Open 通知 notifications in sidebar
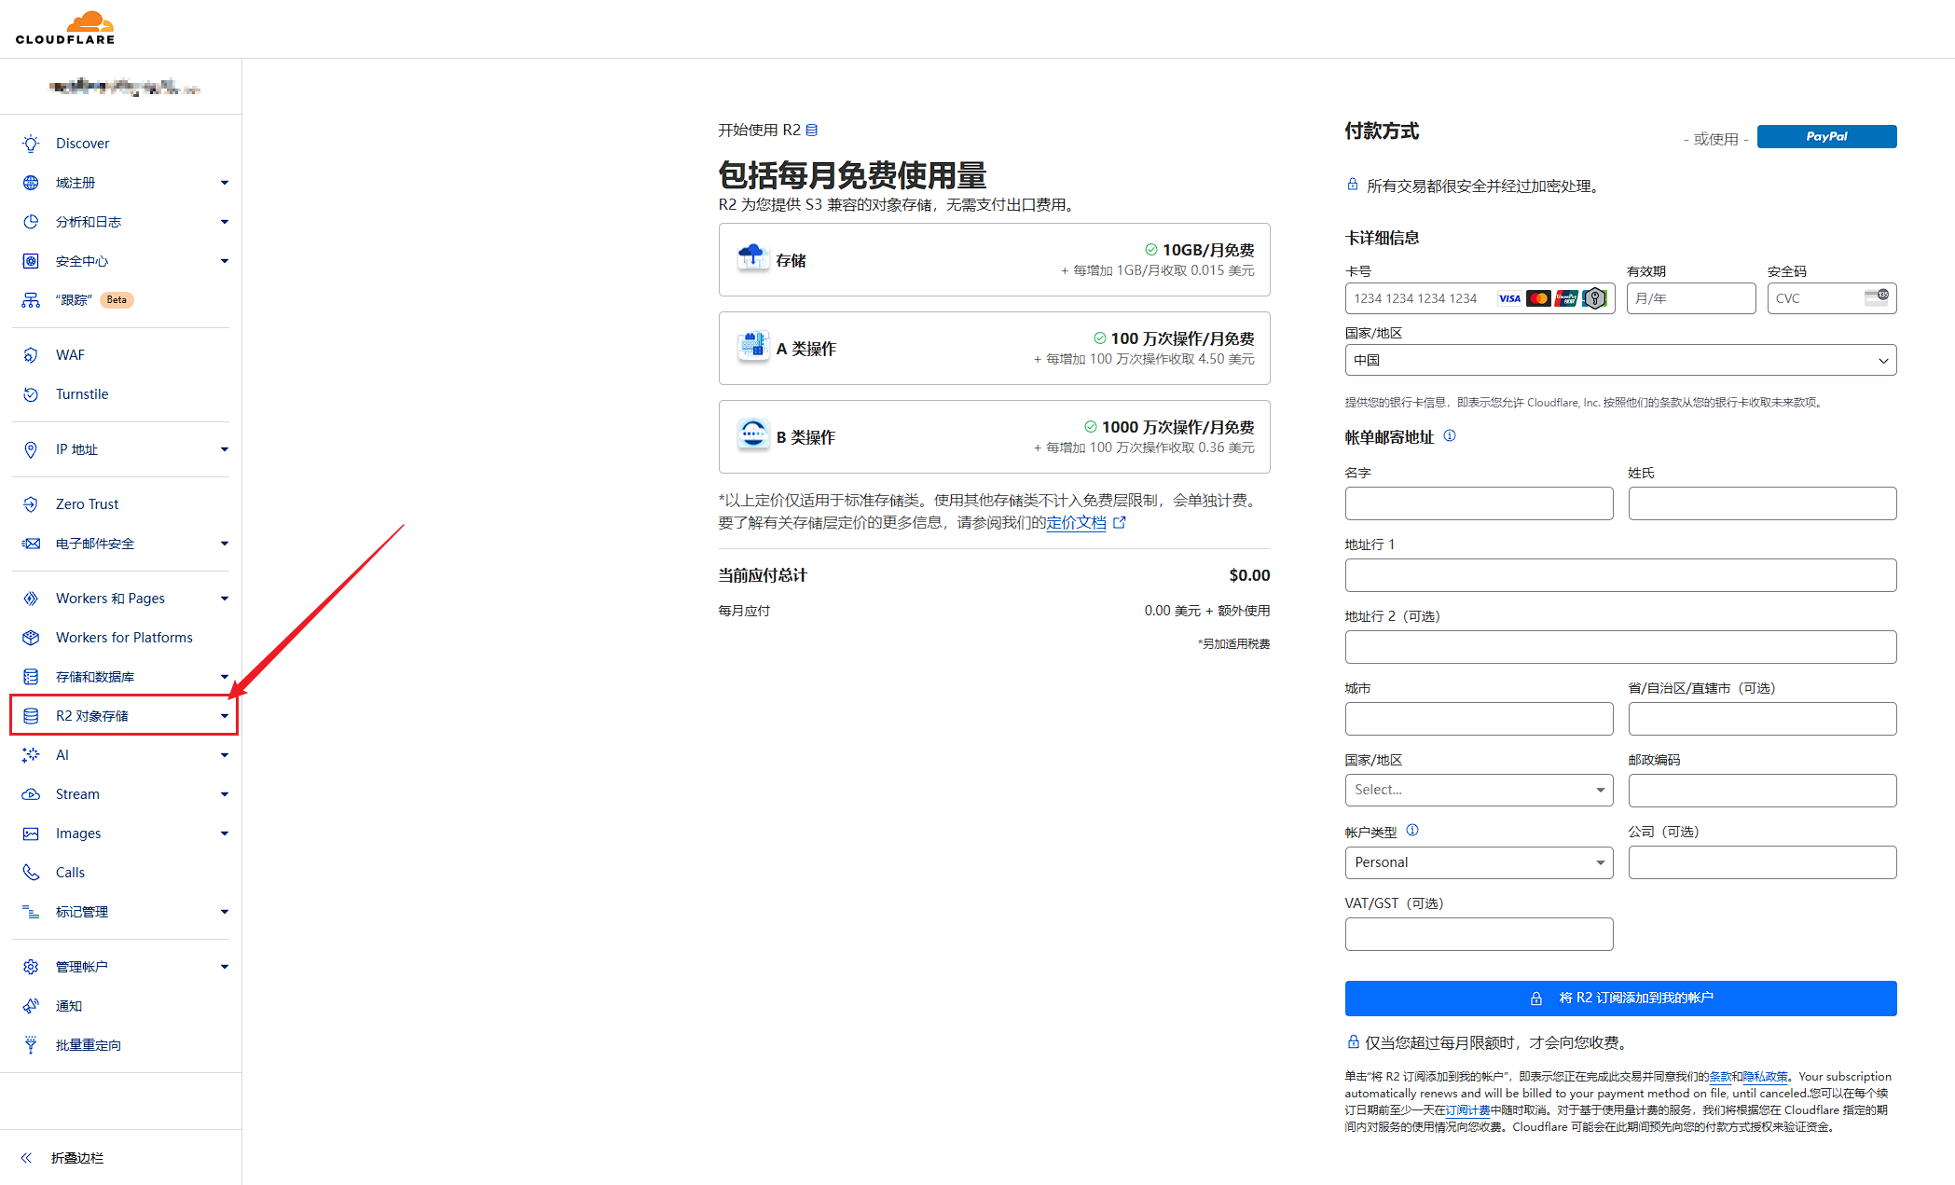 point(67,1005)
